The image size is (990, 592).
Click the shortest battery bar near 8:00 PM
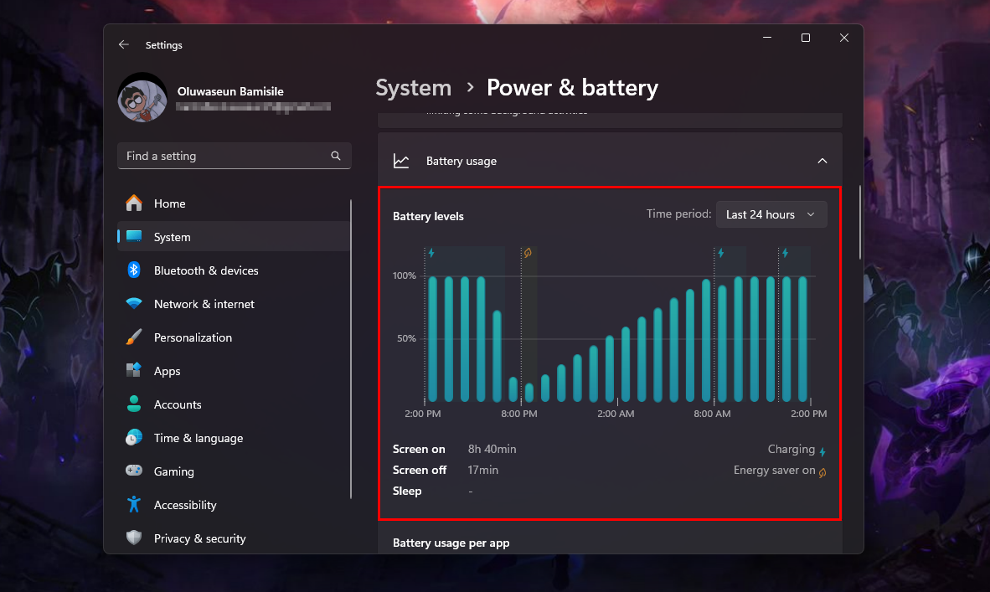[529, 393]
